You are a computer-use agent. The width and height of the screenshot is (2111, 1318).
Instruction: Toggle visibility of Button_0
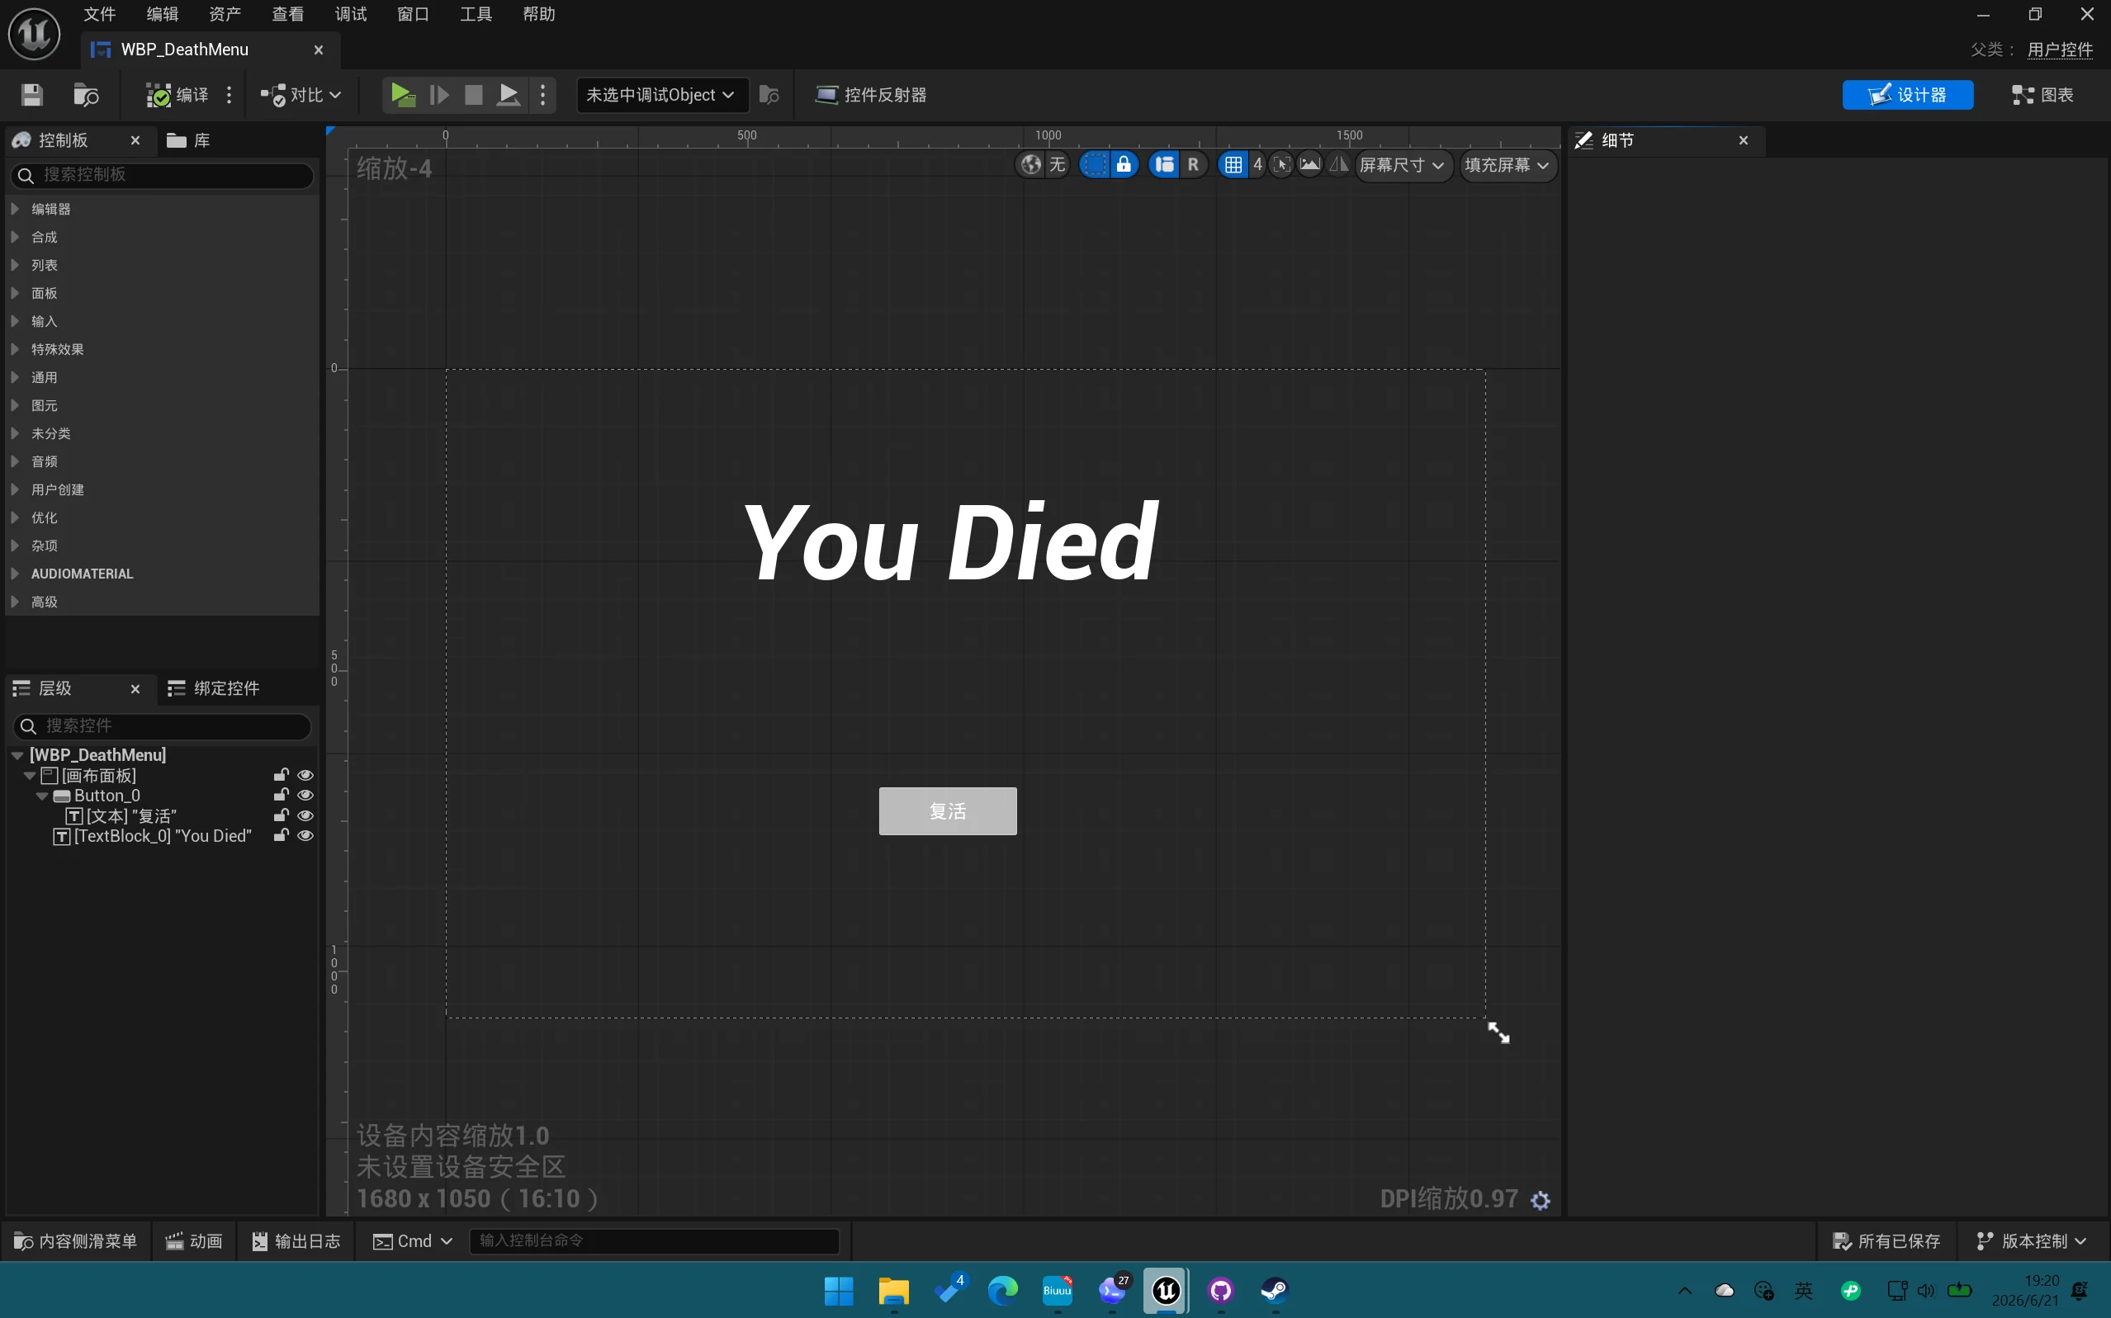coord(305,795)
